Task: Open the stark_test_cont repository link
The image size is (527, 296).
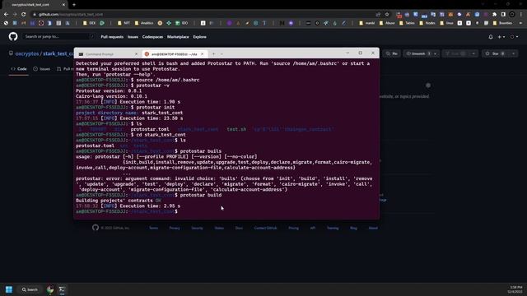Action: (58, 53)
